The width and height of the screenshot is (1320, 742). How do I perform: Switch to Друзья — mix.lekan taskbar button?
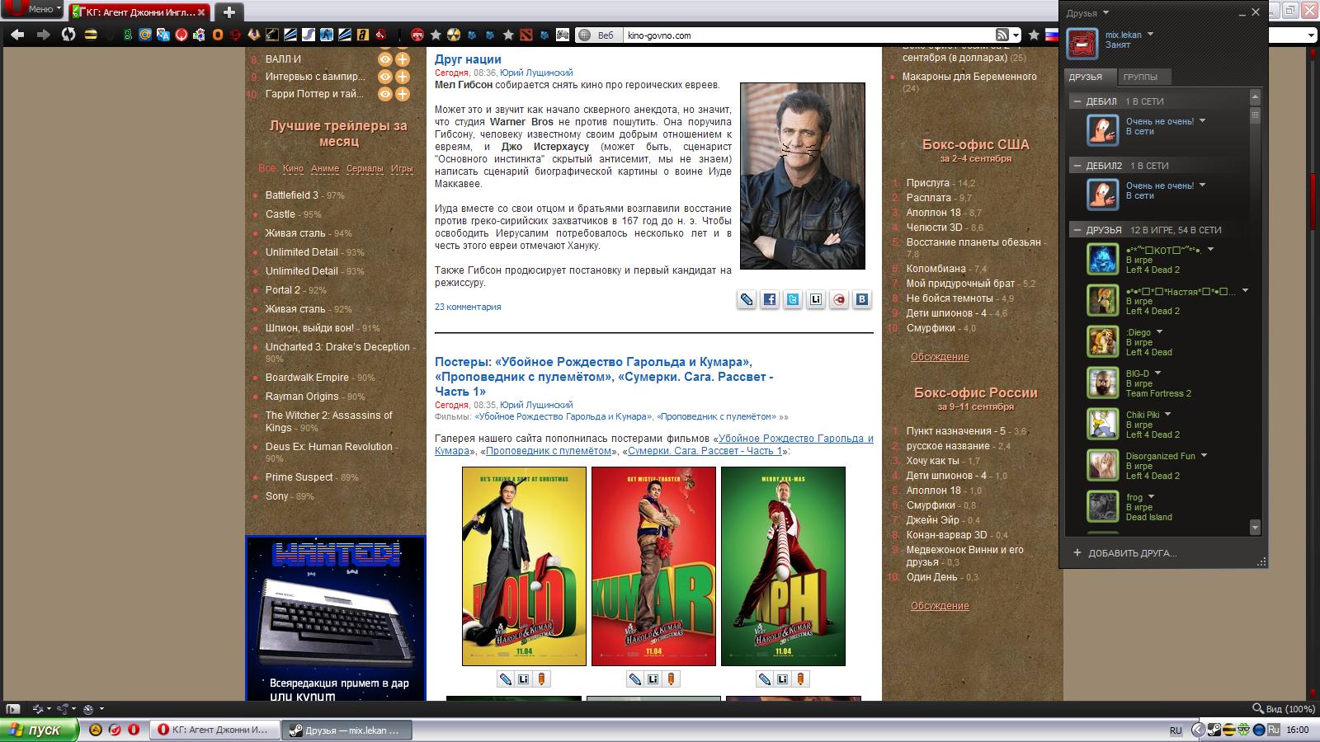[346, 730]
